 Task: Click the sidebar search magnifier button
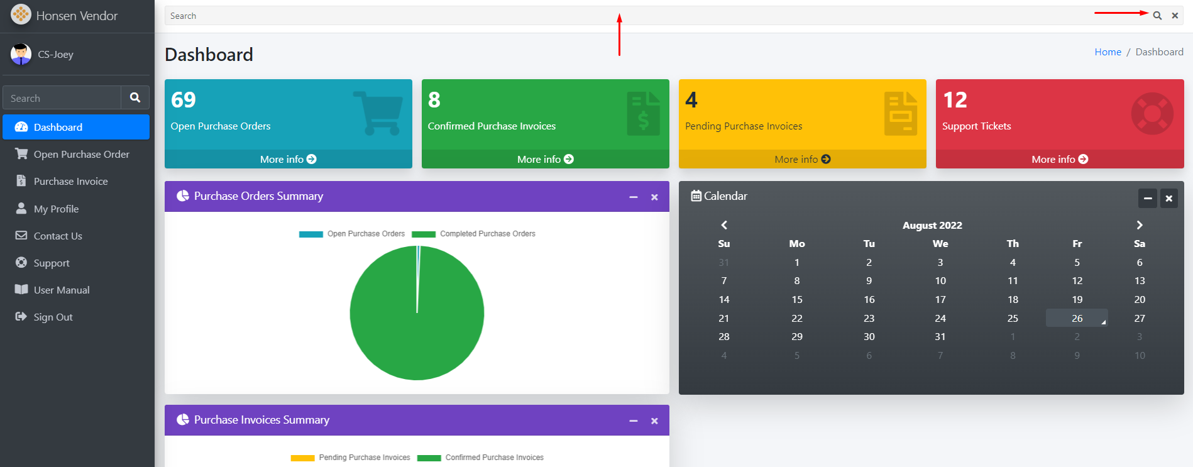[135, 98]
